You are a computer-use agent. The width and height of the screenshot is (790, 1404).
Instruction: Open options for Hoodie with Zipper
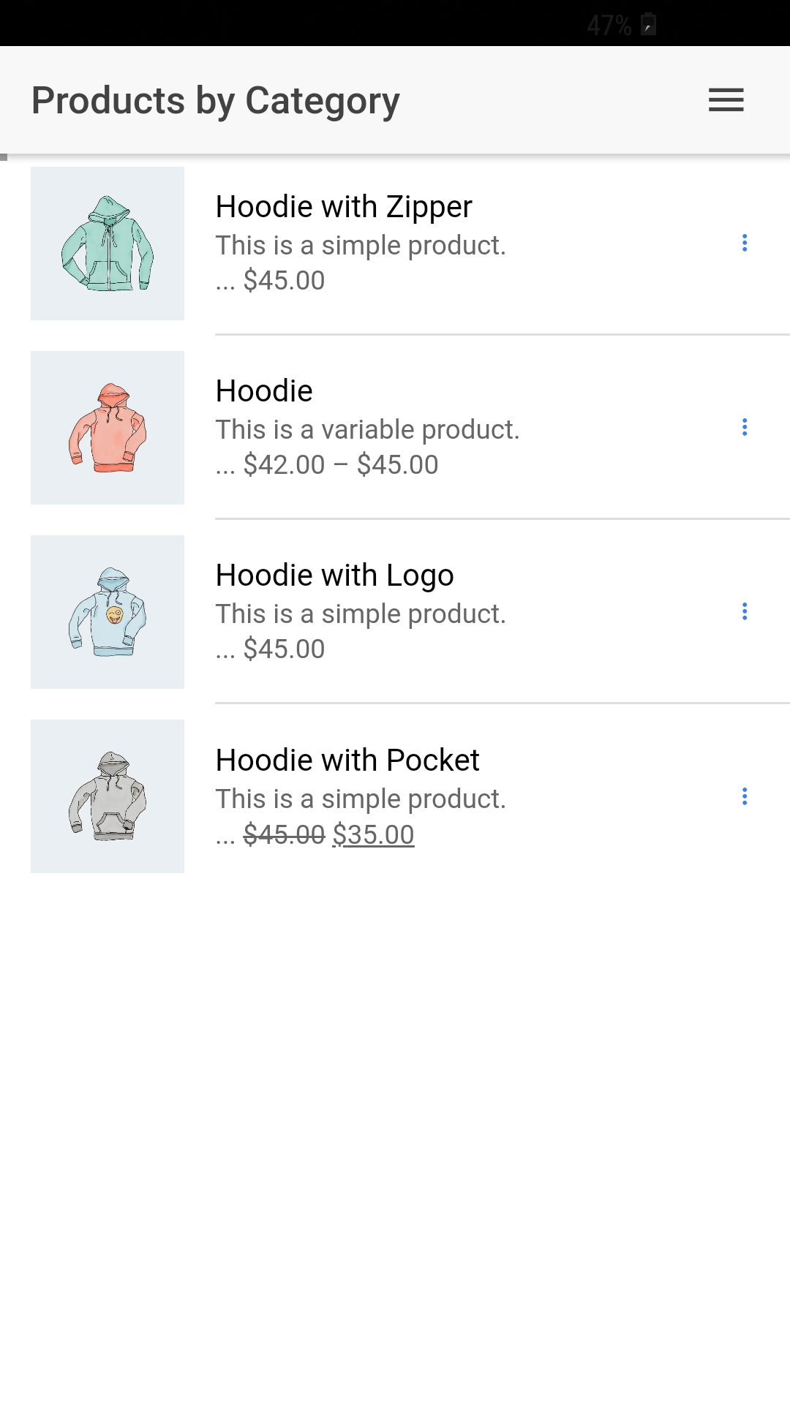click(x=745, y=243)
